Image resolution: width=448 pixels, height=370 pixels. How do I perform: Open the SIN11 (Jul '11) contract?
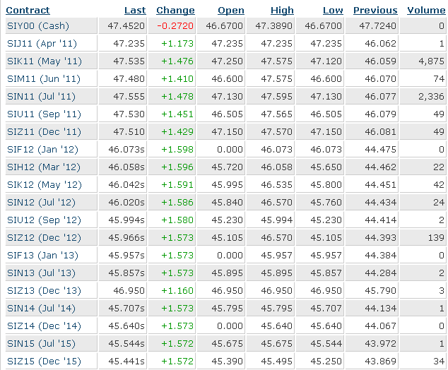[41, 97]
